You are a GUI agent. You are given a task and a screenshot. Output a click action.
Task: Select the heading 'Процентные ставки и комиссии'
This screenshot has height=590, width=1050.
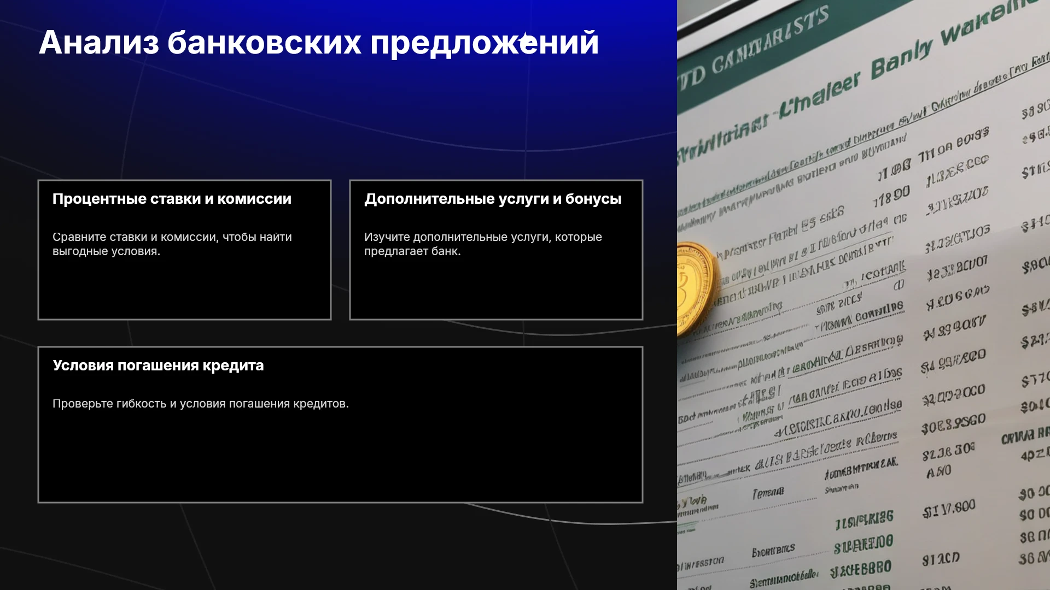[172, 199]
